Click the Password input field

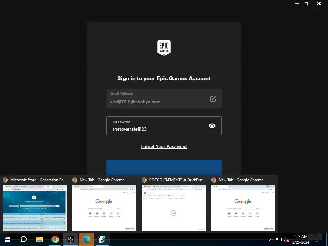[164, 126]
